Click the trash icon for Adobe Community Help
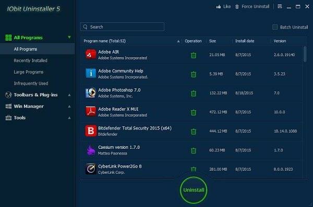Screen dimensions: 313x207 [194, 74]
